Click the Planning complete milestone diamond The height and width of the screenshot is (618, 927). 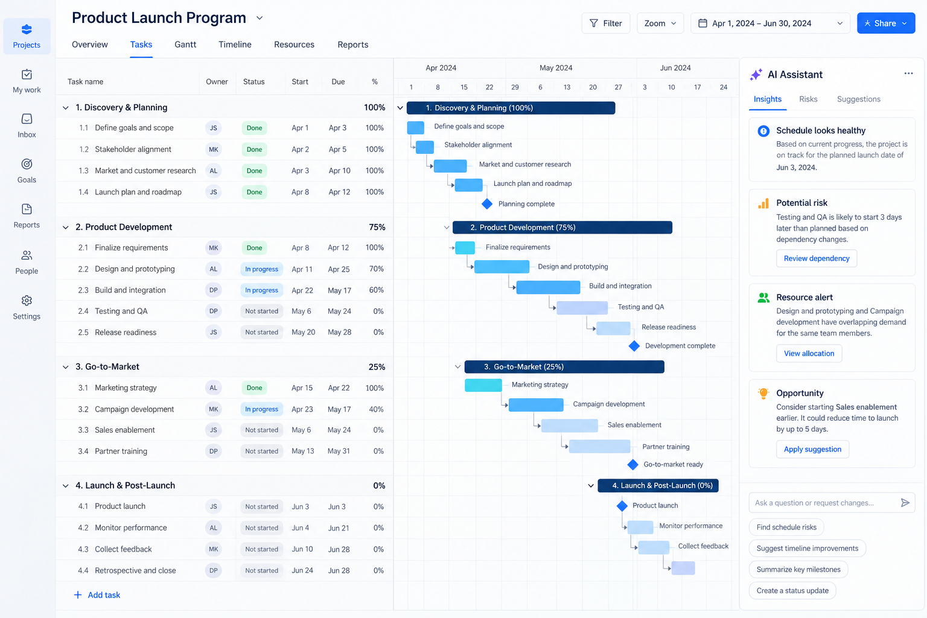[487, 204]
